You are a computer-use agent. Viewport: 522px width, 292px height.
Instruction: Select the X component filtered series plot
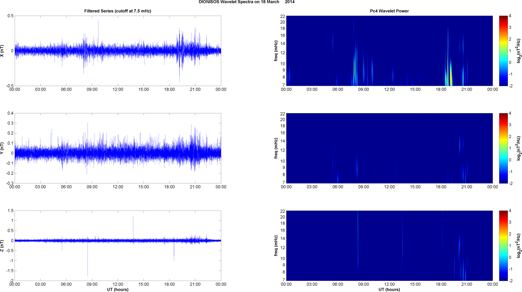[x=118, y=51]
